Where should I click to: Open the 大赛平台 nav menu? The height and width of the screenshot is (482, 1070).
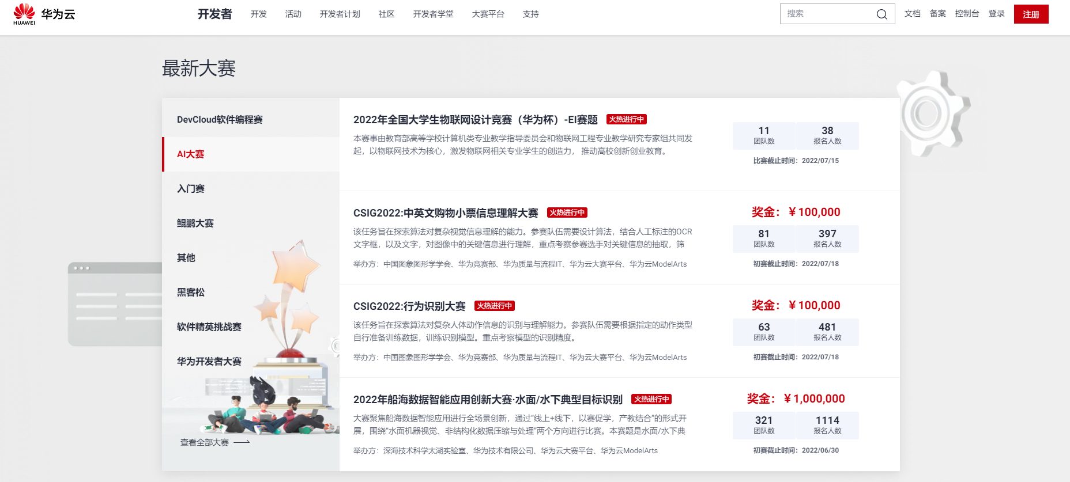488,14
